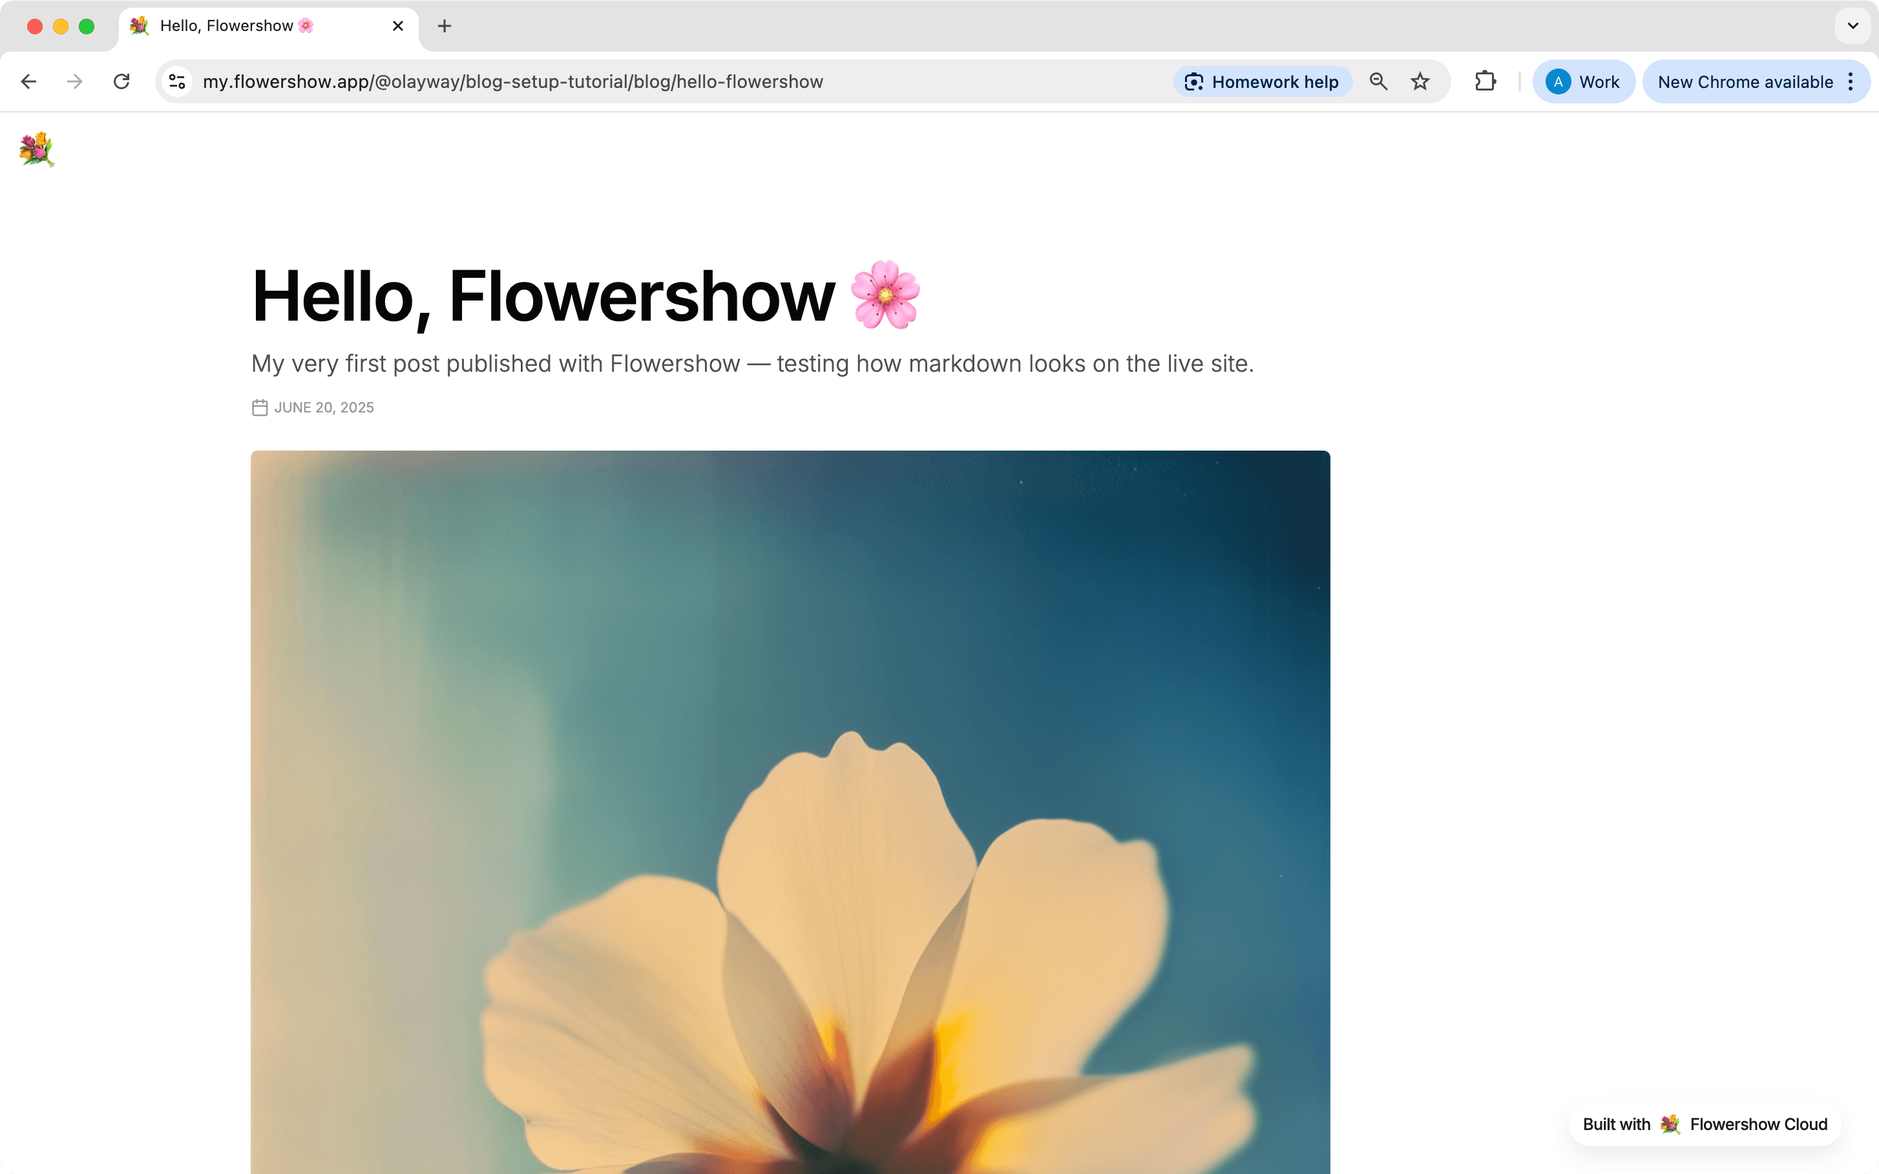This screenshot has width=1879, height=1174.
Task: View site information icon in address bar
Action: 177,81
